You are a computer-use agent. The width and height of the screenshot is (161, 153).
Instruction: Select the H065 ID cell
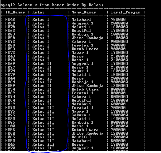(10, 137)
